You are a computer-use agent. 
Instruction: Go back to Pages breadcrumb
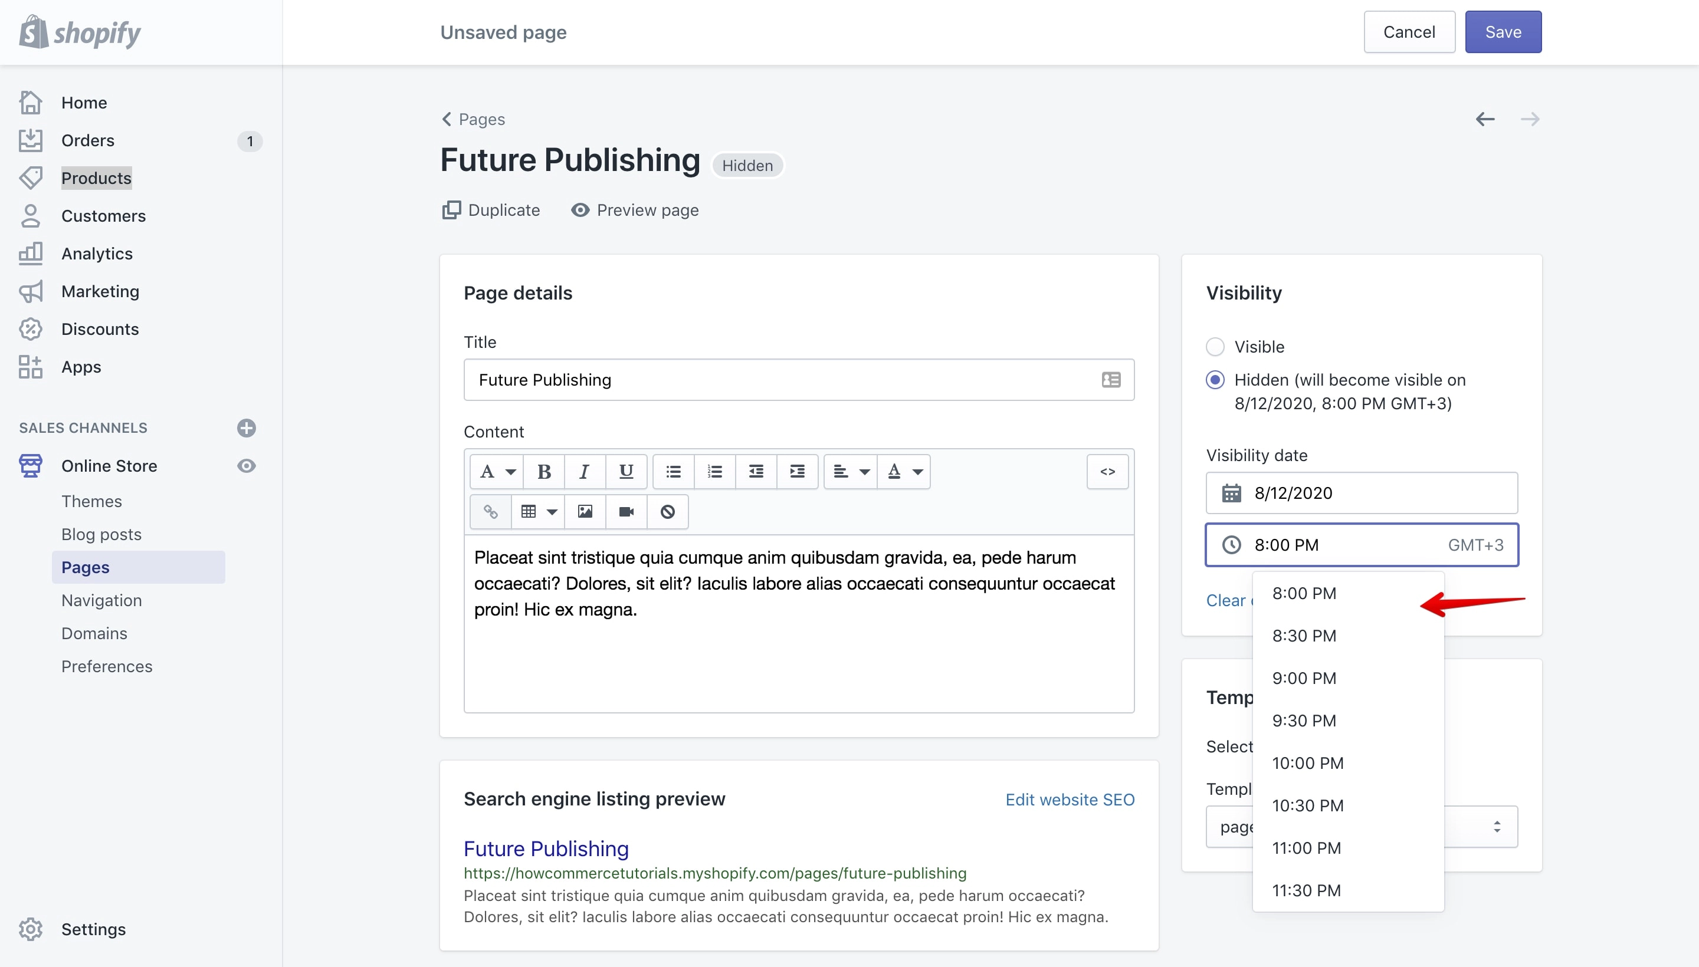pyautogui.click(x=474, y=120)
